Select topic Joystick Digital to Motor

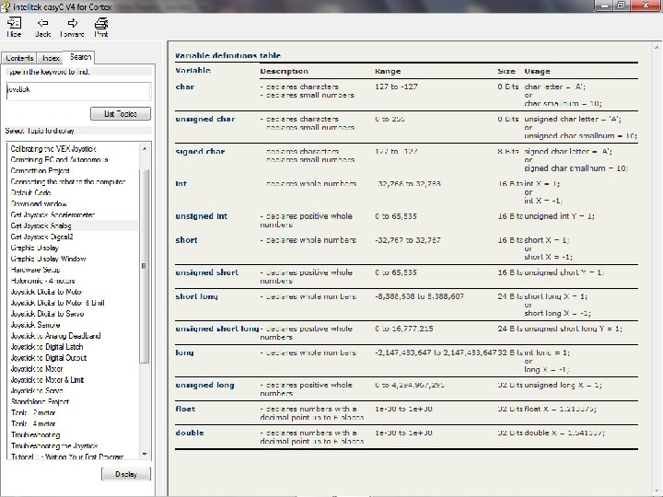coord(46,292)
